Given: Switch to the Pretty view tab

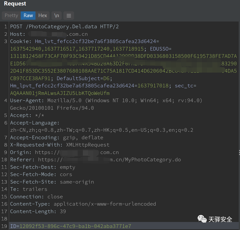Looking at the screenshot, I should point(11,16).
